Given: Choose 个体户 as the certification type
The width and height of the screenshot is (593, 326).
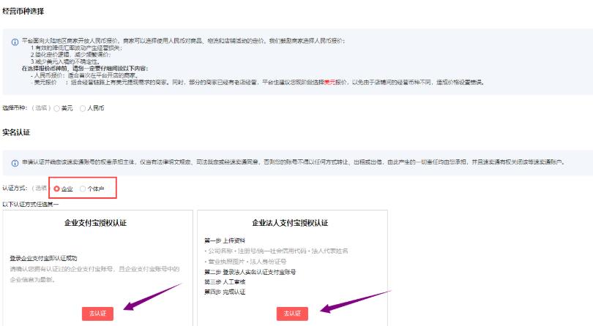Looking at the screenshot, I should [83, 189].
